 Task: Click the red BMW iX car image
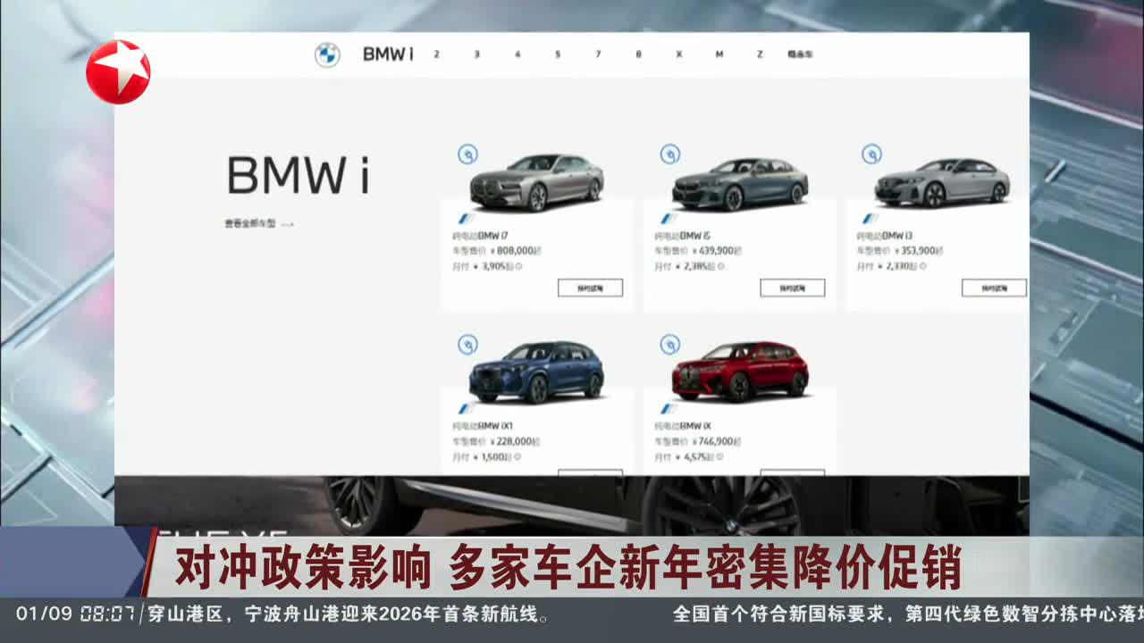740,371
